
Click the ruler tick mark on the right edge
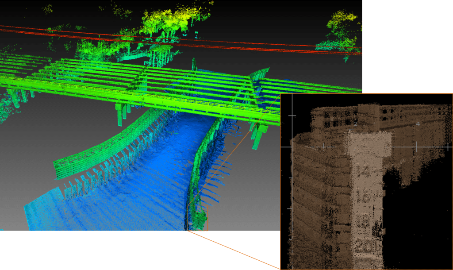click(x=448, y=147)
